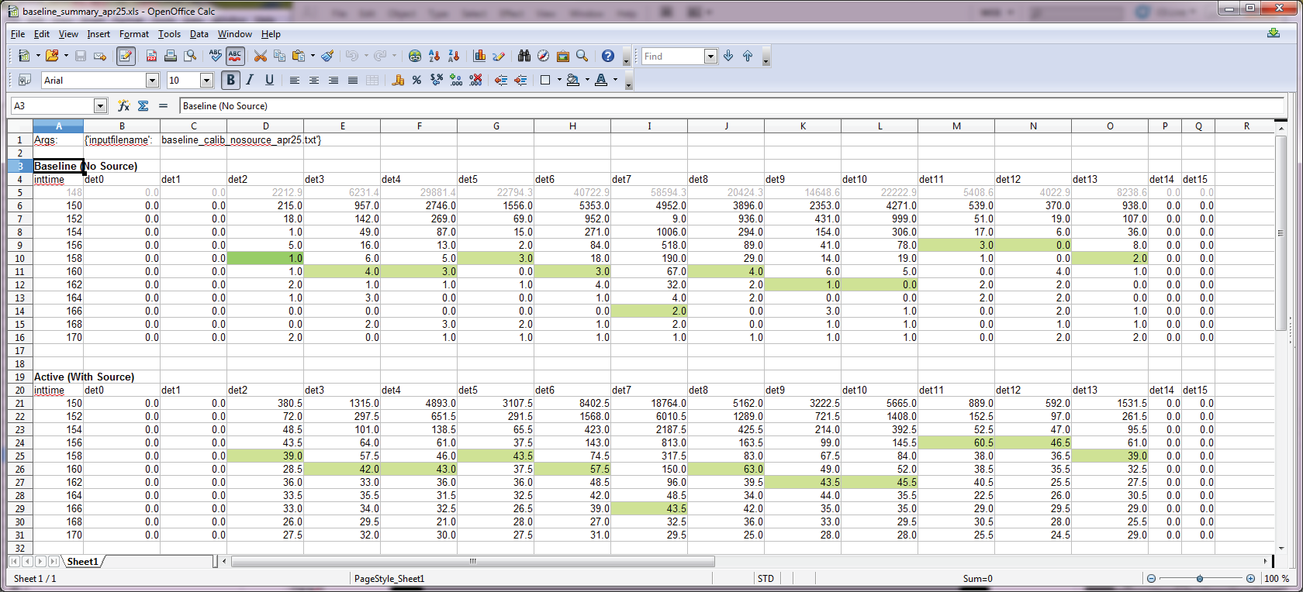This screenshot has height=592, width=1303.
Task: Open the File menu
Action: 18,34
